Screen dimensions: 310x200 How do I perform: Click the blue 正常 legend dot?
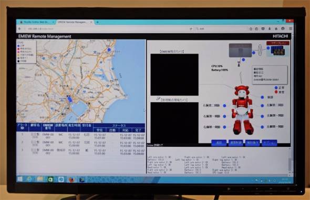(276, 87)
